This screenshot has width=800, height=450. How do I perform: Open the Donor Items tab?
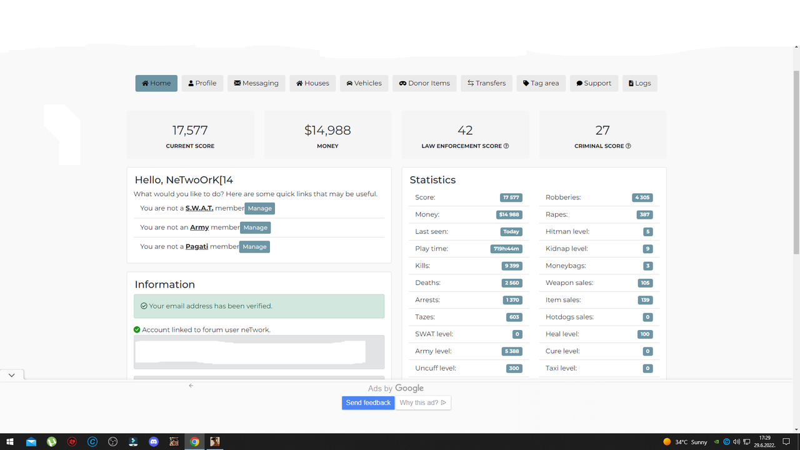(424, 83)
